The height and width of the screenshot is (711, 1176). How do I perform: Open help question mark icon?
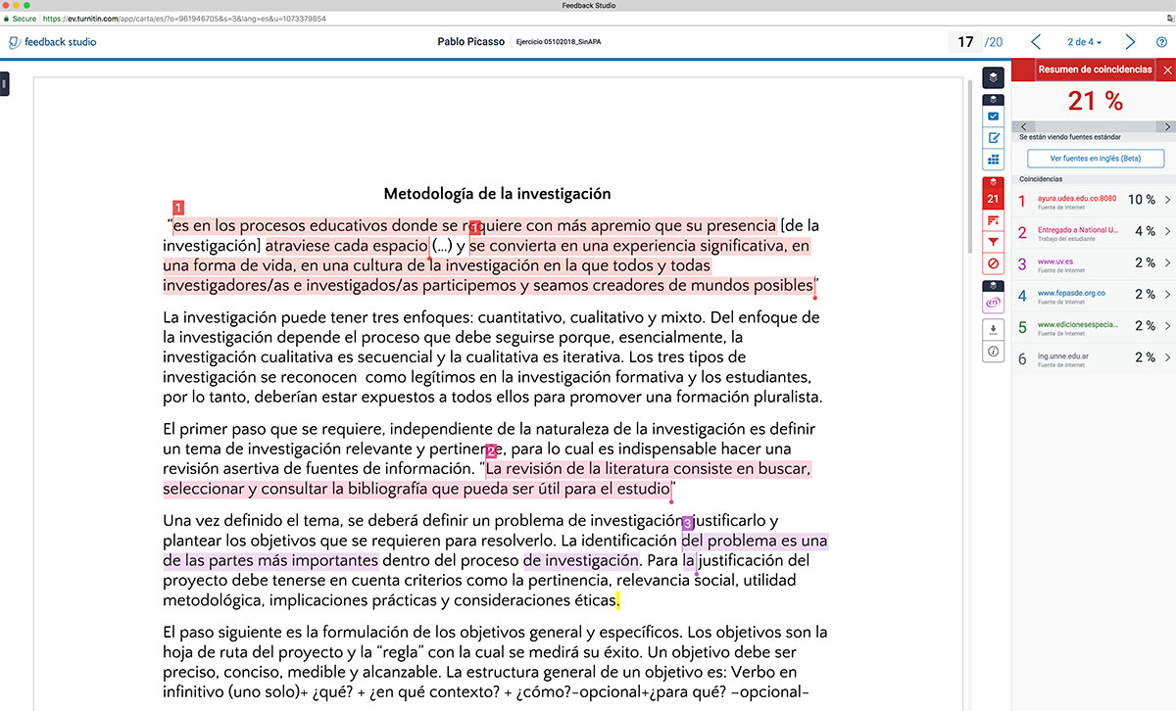(1162, 42)
